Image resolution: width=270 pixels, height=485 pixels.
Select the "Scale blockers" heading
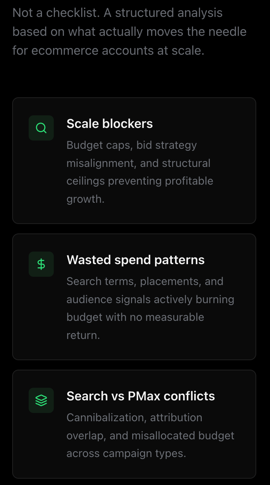click(x=109, y=124)
